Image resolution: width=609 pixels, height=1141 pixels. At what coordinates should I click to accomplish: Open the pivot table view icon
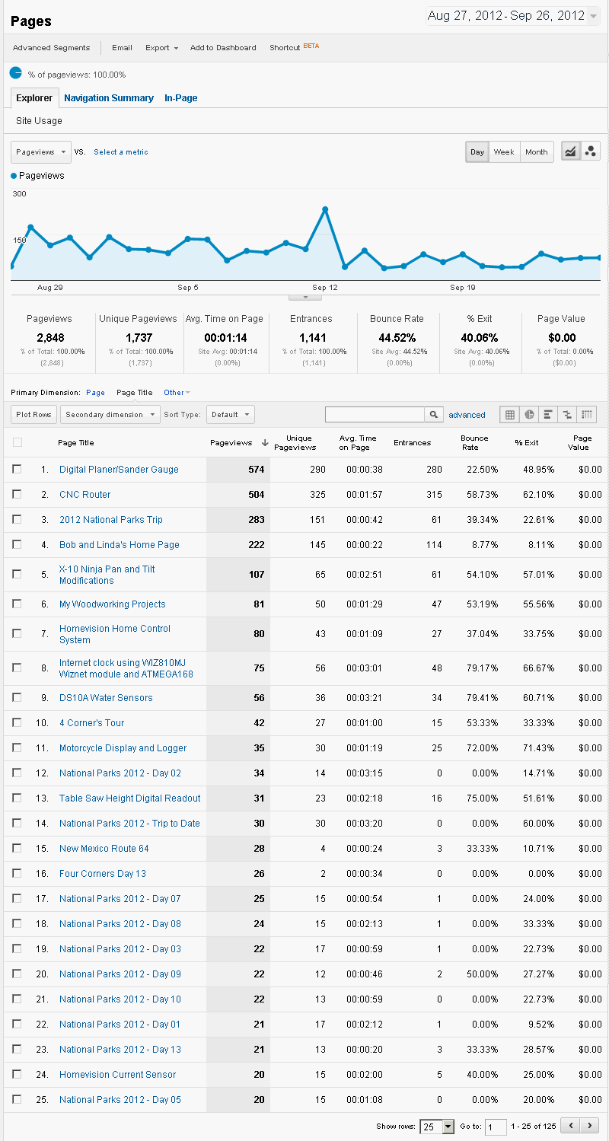point(588,414)
